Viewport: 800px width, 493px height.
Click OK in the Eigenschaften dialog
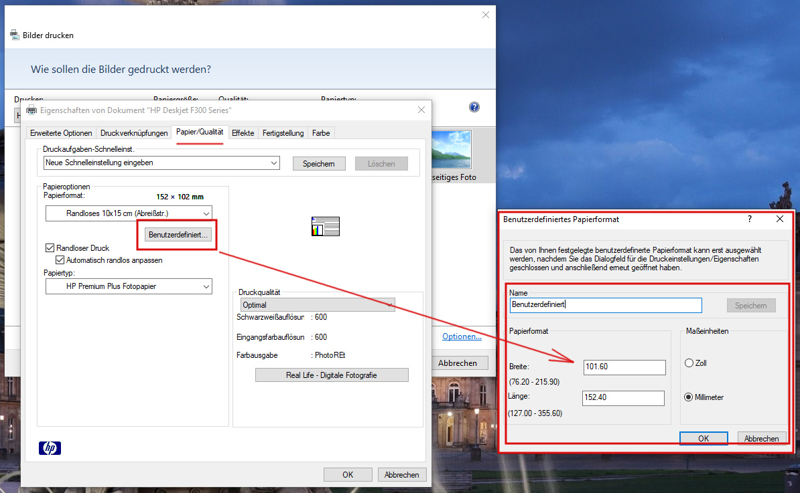coord(348,475)
